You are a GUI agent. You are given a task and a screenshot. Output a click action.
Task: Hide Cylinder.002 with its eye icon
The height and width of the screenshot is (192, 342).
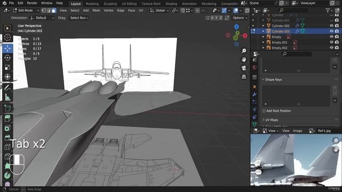331,26
